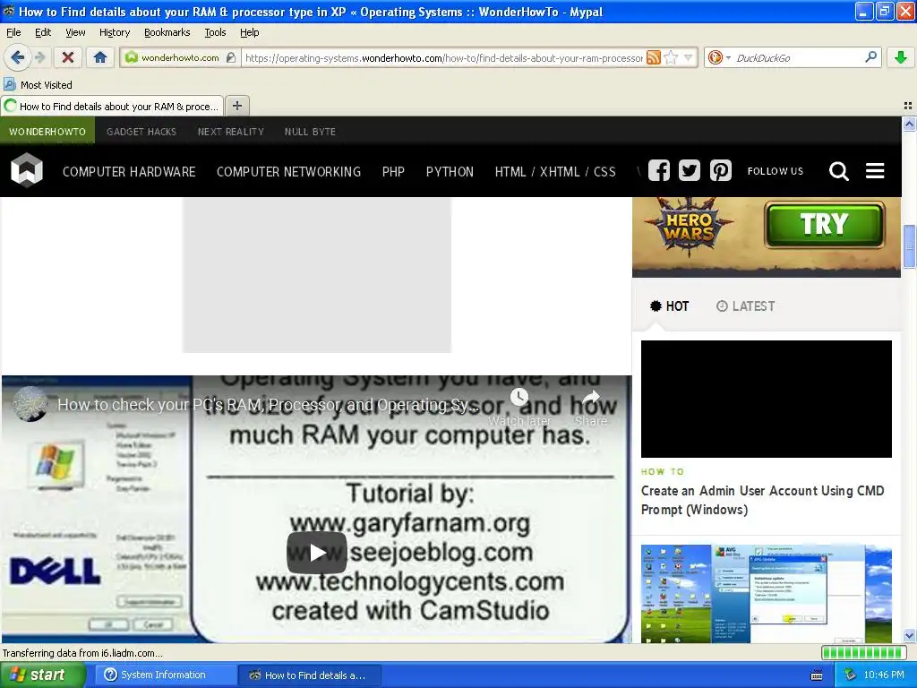This screenshot has width=917, height=688.
Task: Click the URL address field
Action: coord(443,57)
